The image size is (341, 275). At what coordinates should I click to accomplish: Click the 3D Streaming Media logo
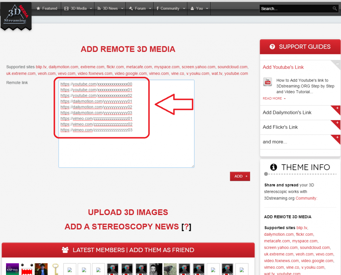tap(16, 16)
